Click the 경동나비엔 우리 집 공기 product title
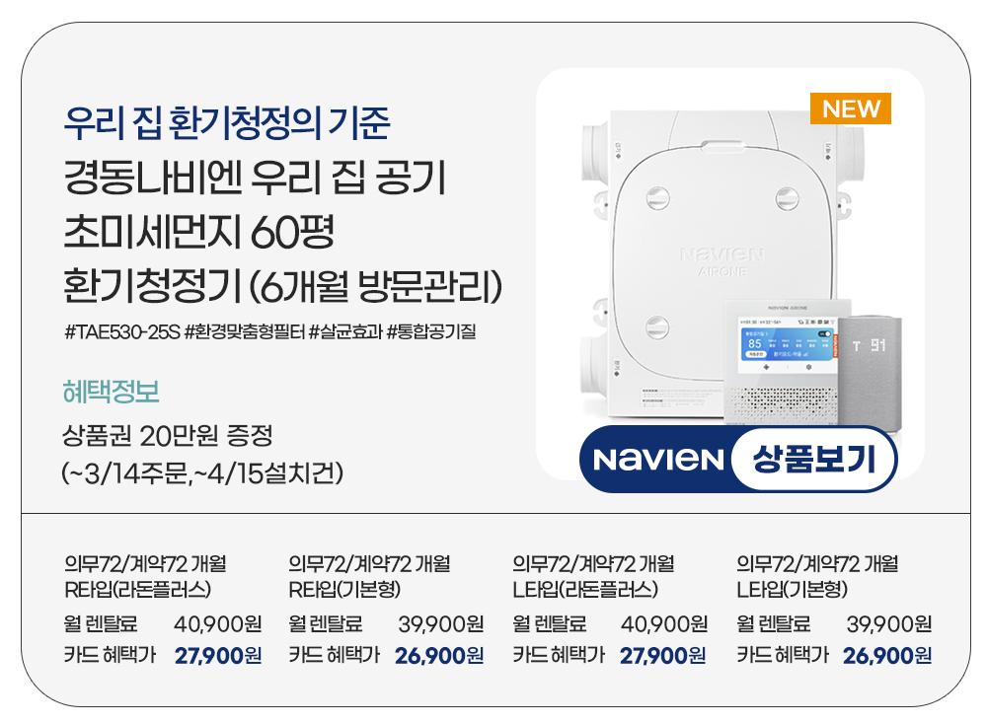The image size is (987, 724). point(255,177)
